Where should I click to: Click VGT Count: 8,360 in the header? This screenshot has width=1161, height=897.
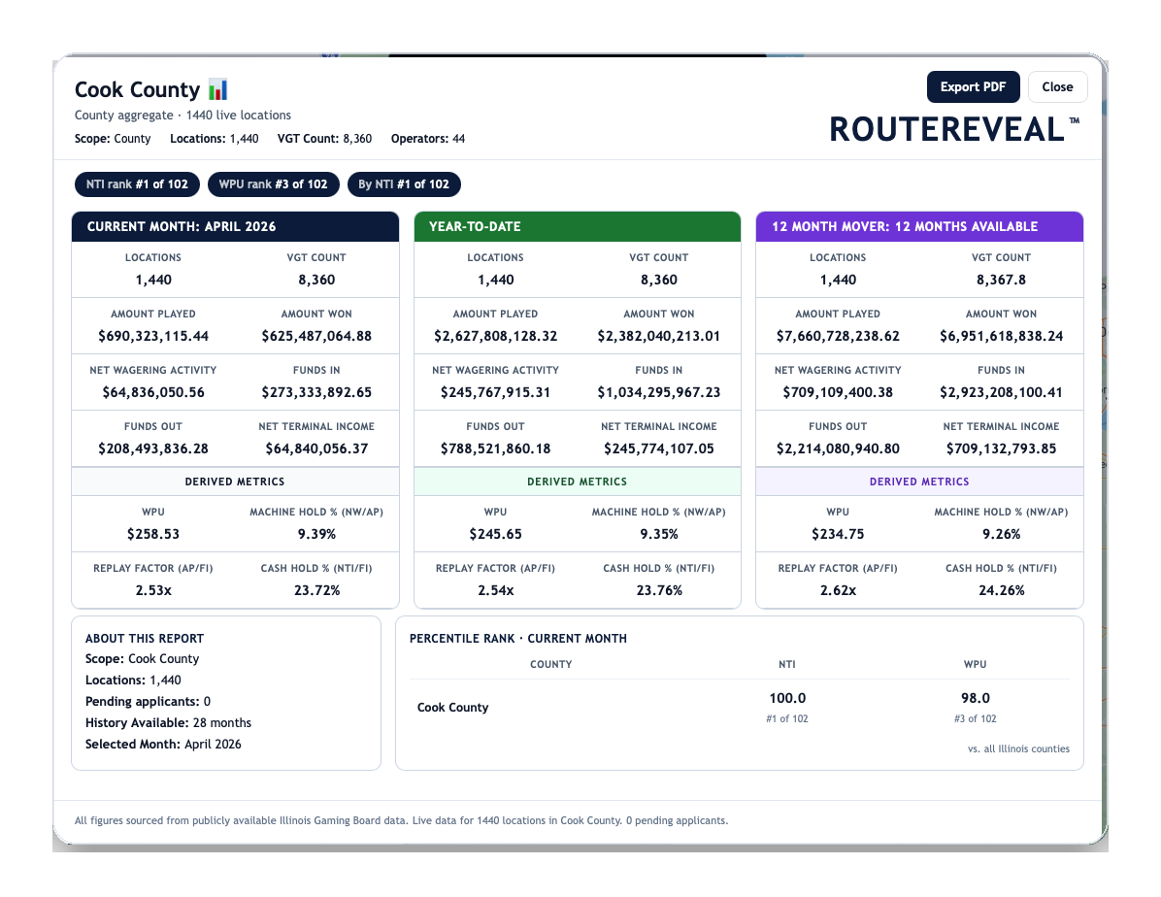point(324,139)
